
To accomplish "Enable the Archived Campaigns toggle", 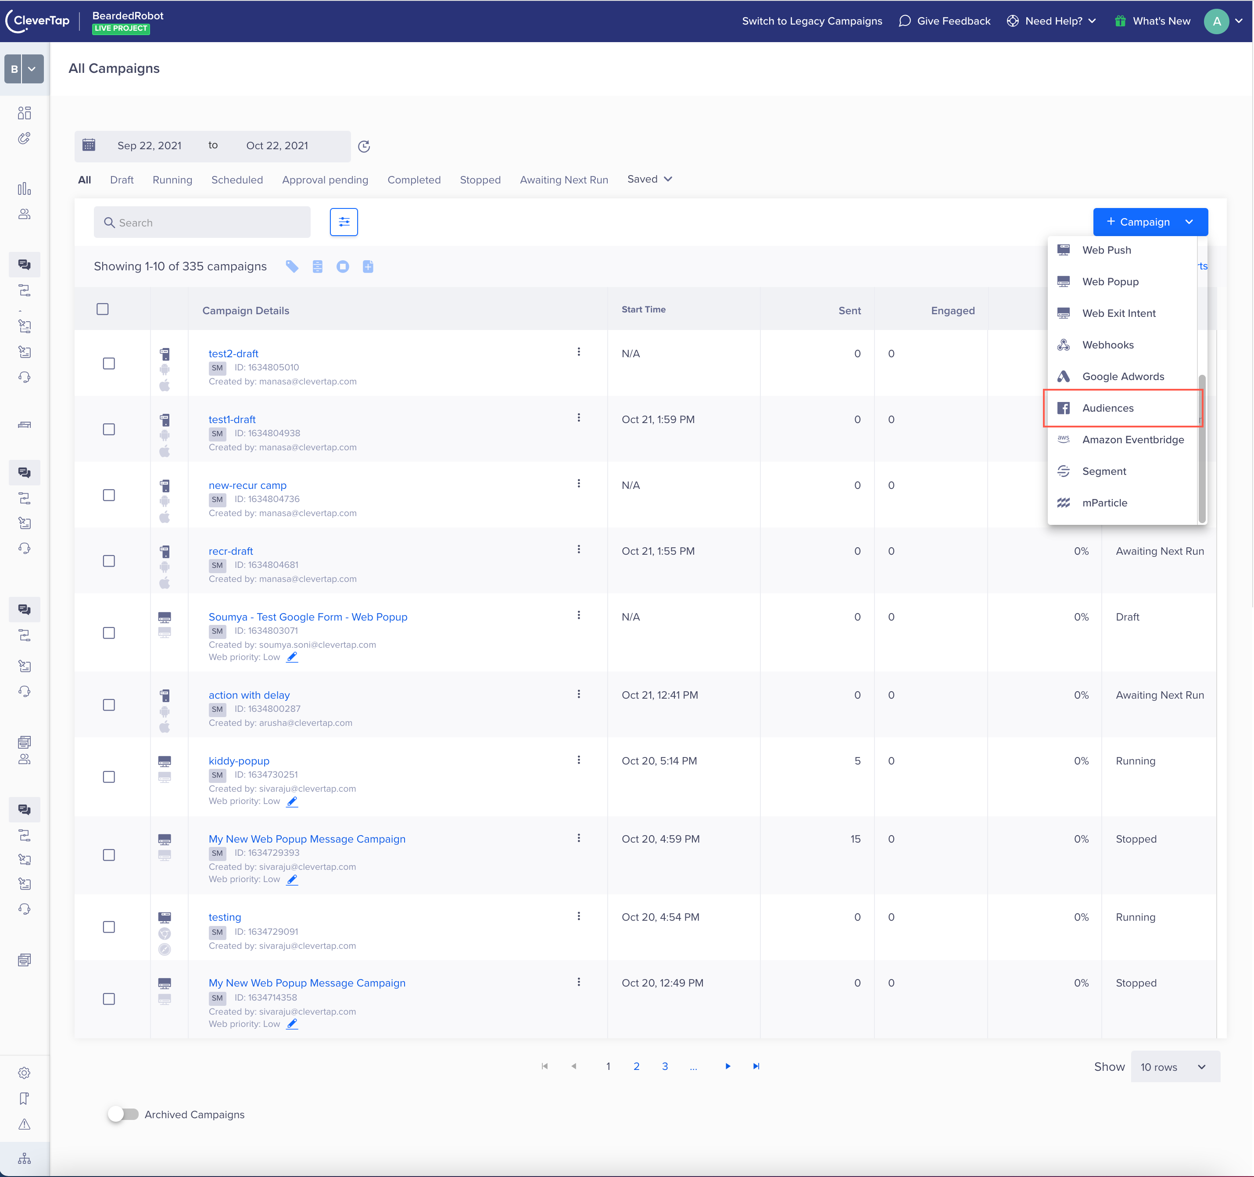I will pyautogui.click(x=123, y=1114).
